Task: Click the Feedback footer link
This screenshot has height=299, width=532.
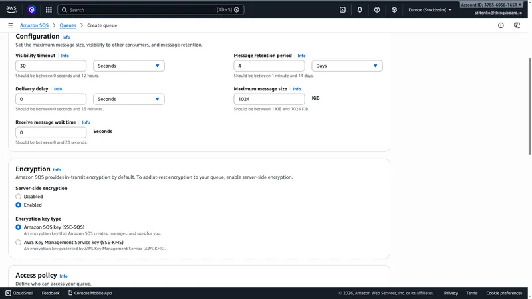Action: pos(51,293)
